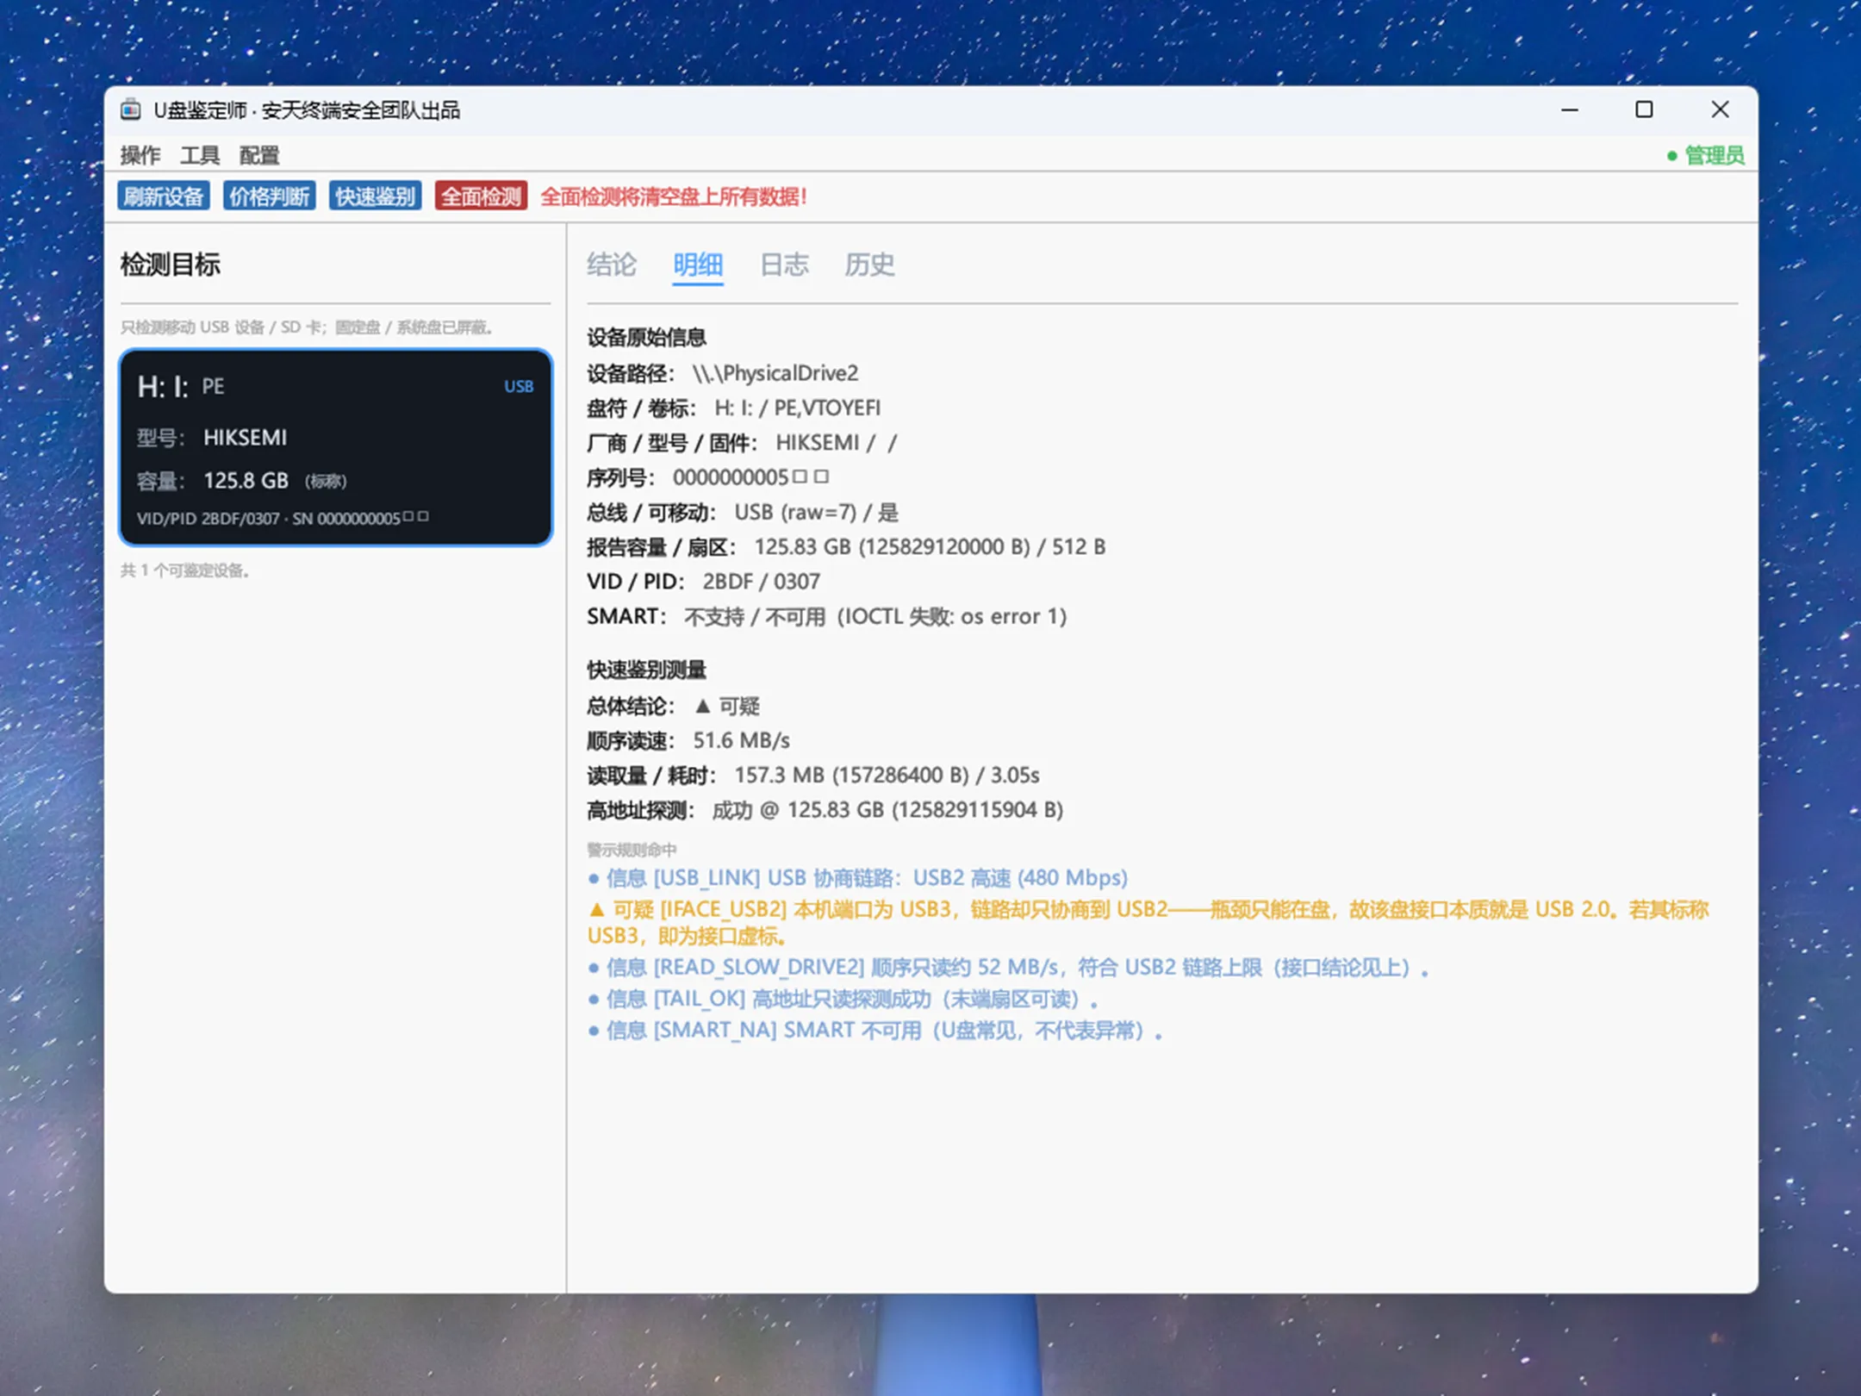The height and width of the screenshot is (1396, 1861).
Task: Click the 共 1 个可鉴定设备 count text
Action: [x=185, y=570]
